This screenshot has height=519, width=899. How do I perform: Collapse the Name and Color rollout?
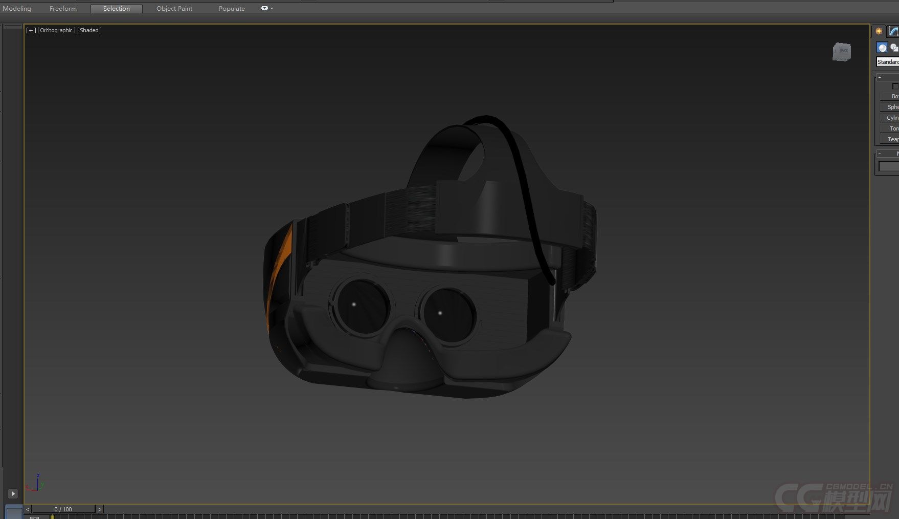point(880,154)
